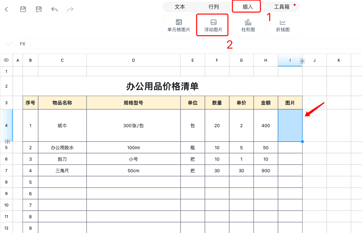Image resolution: width=362 pixels, height=233 pixels.
Task: Click the 单价 header cell
Action: pos(241,103)
